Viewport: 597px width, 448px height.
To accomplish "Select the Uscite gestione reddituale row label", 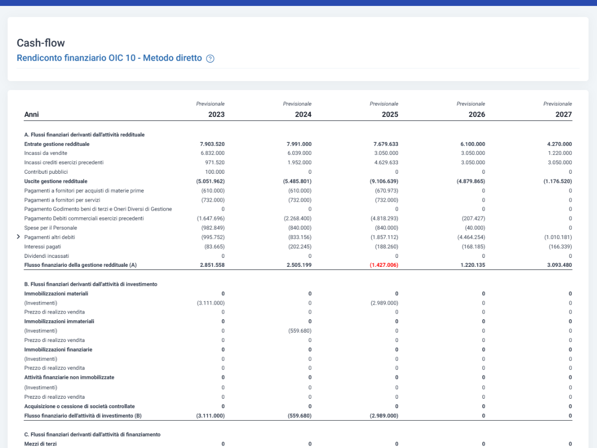I will [x=56, y=181].
